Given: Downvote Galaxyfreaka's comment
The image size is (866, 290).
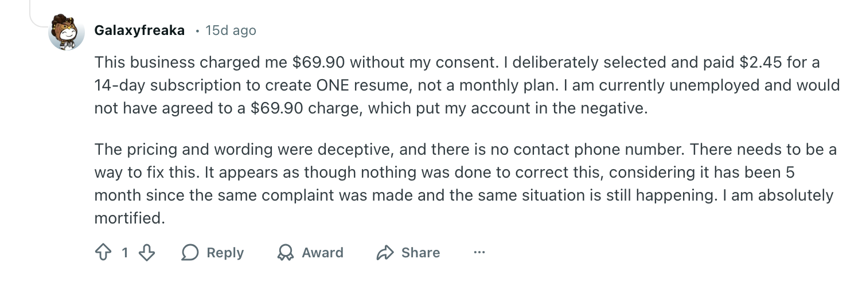Looking at the screenshot, I should point(147,253).
